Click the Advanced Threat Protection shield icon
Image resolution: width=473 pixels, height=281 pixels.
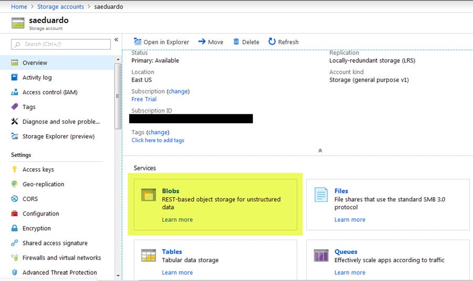(14, 272)
